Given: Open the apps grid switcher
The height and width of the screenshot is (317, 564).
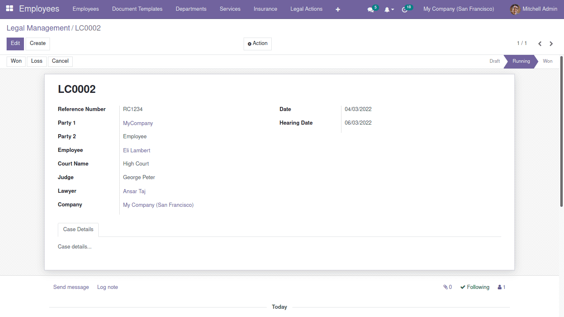Looking at the screenshot, I should (x=10, y=9).
